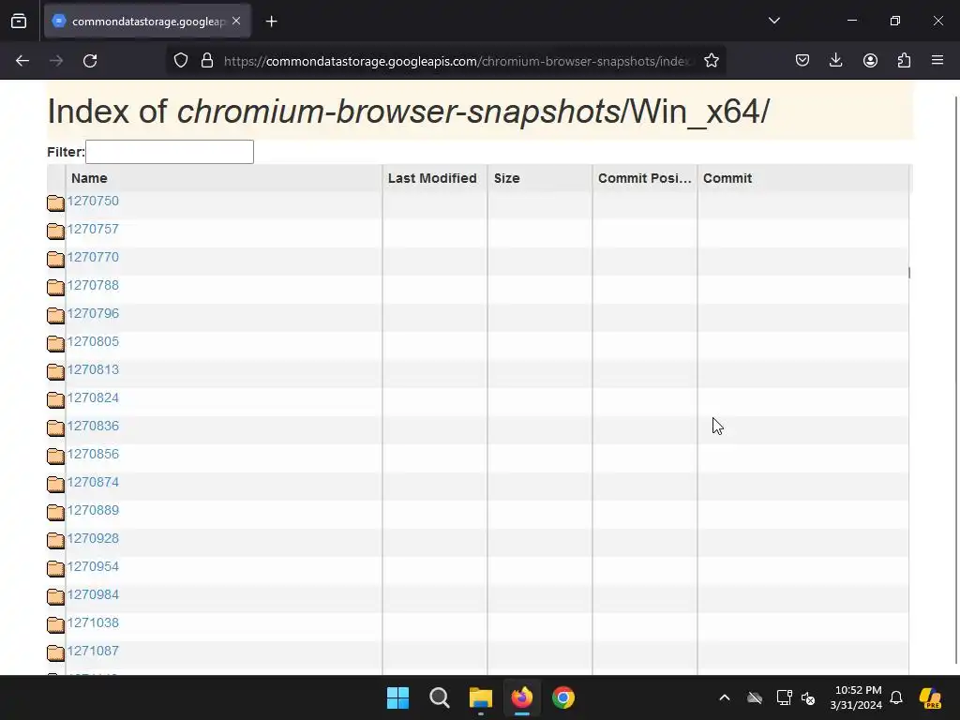
Task: Open a new tab with plus icon
Action: [x=271, y=22]
